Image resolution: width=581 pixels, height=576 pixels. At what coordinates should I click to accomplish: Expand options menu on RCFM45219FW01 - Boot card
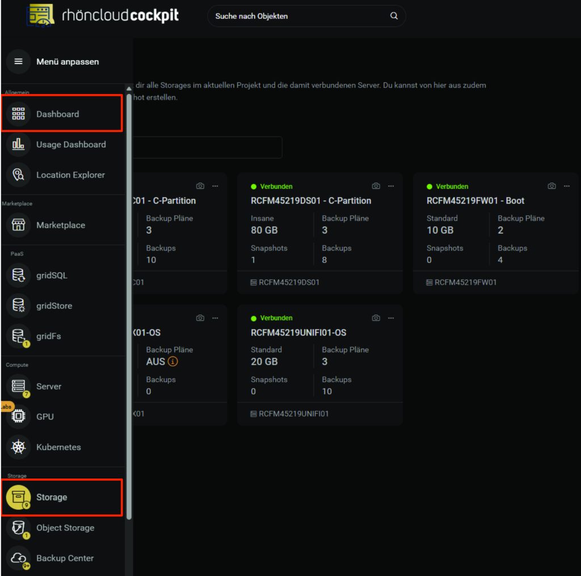pos(567,186)
